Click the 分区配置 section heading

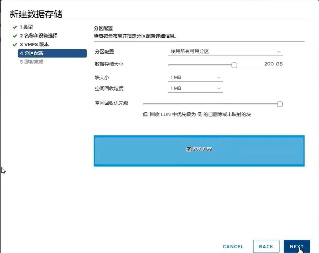click(x=103, y=28)
